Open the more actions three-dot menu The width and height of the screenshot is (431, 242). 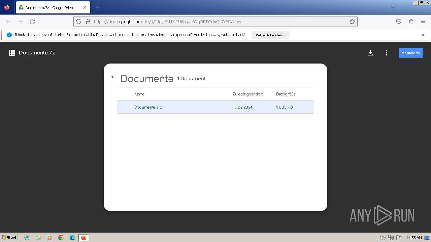[387, 53]
